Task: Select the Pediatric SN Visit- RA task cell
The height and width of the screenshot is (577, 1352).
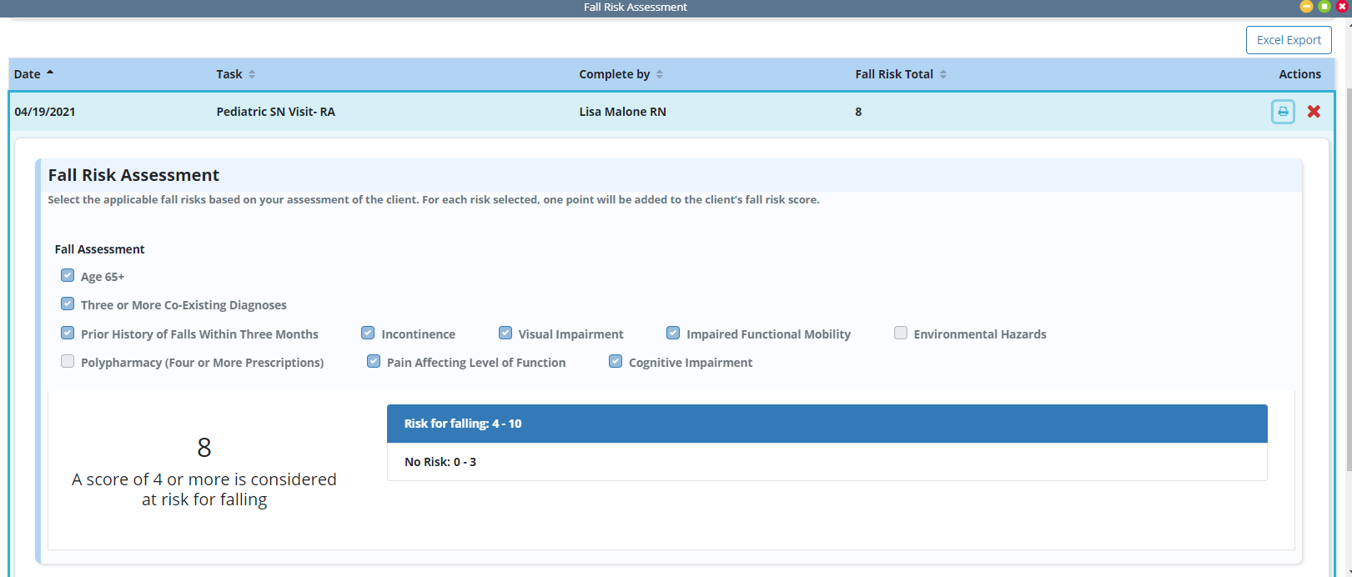Action: point(276,112)
